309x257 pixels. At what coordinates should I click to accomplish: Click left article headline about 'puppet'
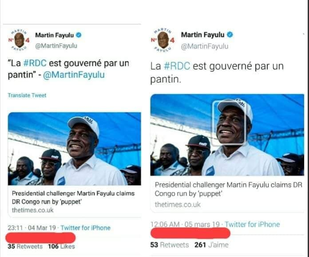[x=73, y=197]
